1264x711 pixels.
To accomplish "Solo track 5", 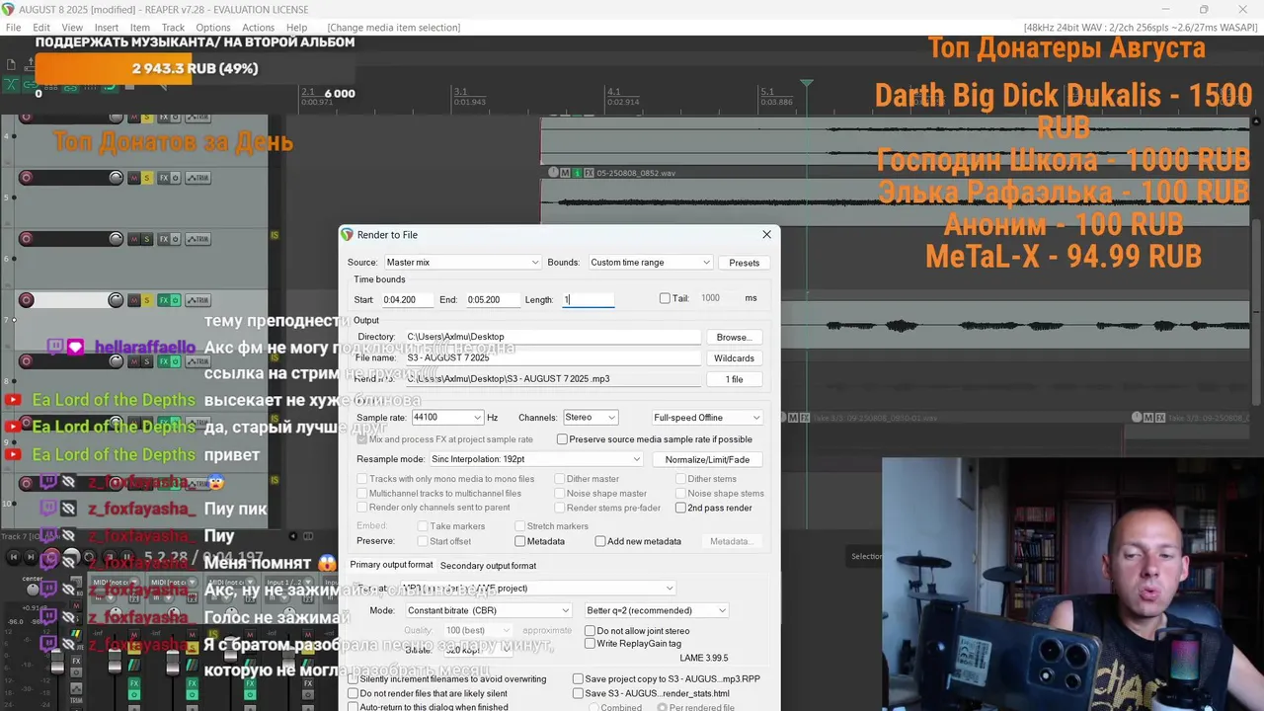I will (x=147, y=178).
